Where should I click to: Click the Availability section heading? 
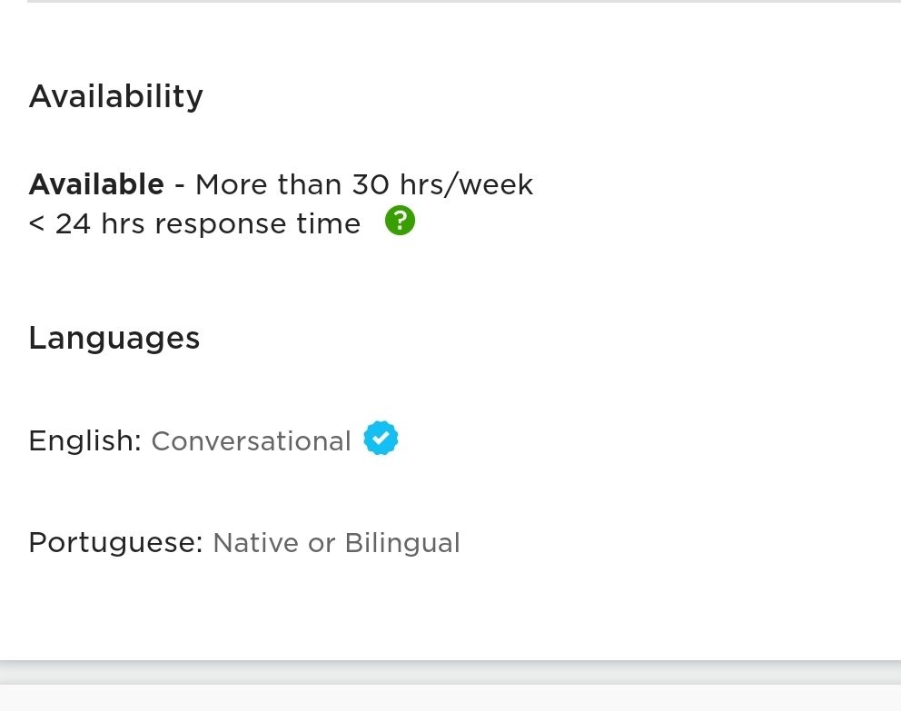[115, 95]
